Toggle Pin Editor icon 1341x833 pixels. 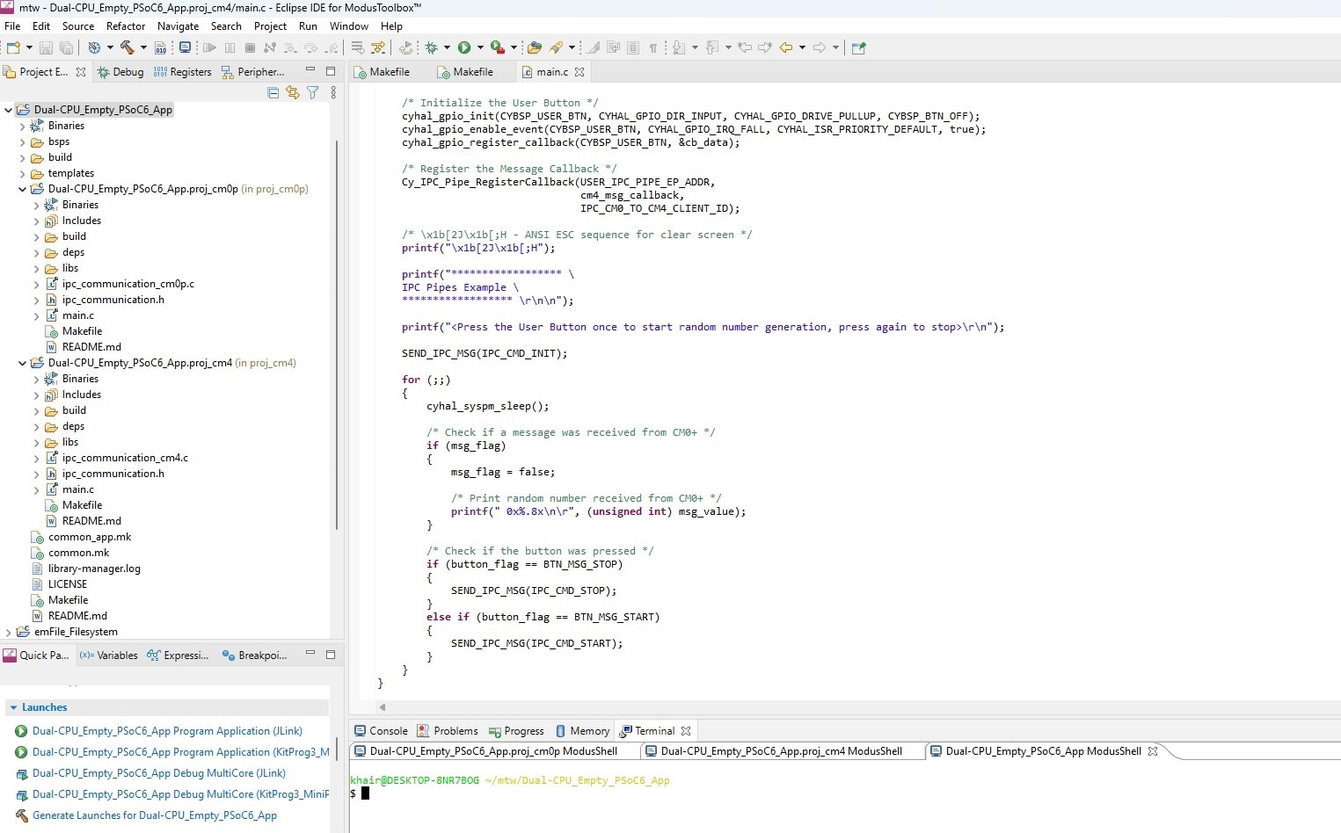click(x=858, y=47)
